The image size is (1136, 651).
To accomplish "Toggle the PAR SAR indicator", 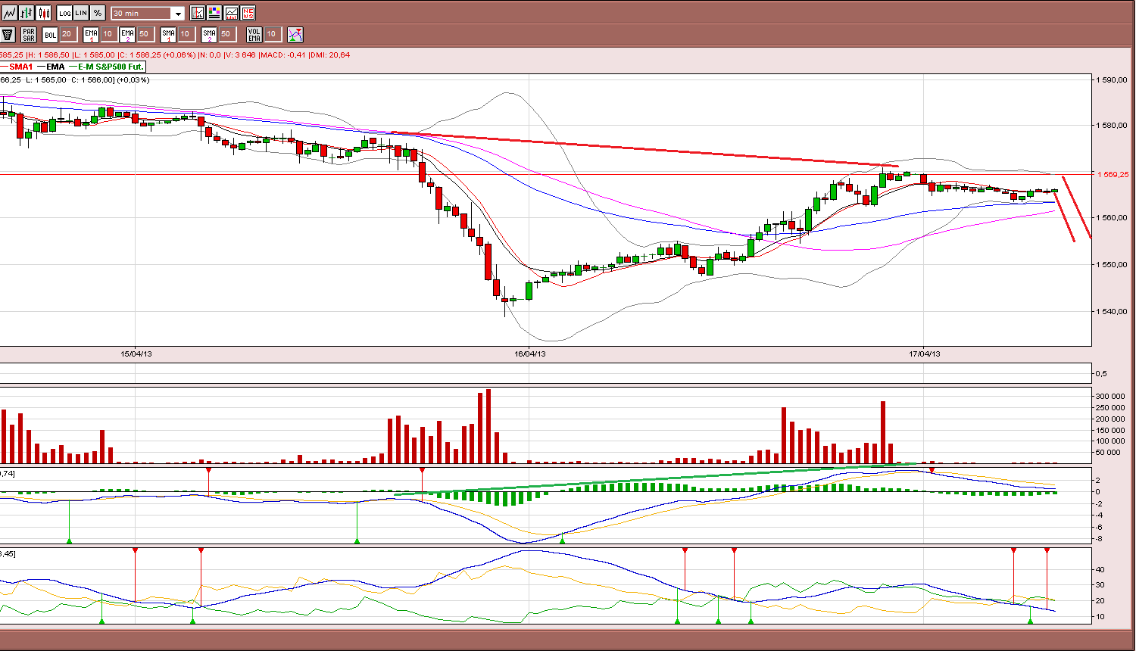I will 29,34.
